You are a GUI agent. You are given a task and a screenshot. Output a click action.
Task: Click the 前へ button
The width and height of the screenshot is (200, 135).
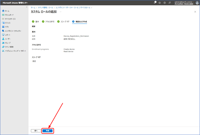(36, 131)
